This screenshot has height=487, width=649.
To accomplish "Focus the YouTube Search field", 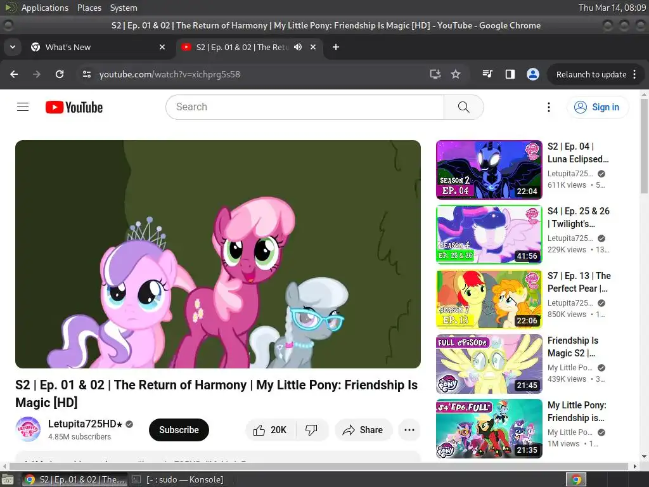I will pyautogui.click(x=305, y=107).
